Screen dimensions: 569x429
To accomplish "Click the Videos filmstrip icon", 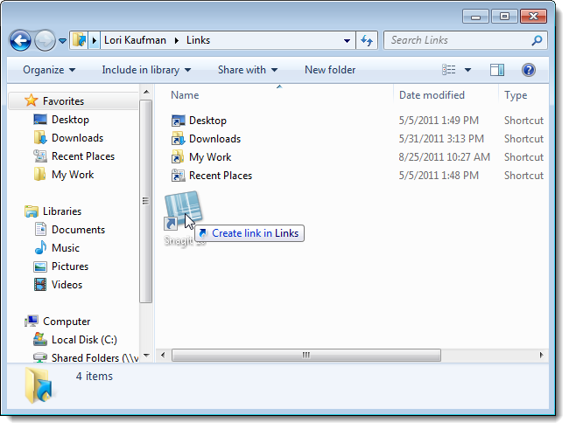I will click(x=40, y=285).
